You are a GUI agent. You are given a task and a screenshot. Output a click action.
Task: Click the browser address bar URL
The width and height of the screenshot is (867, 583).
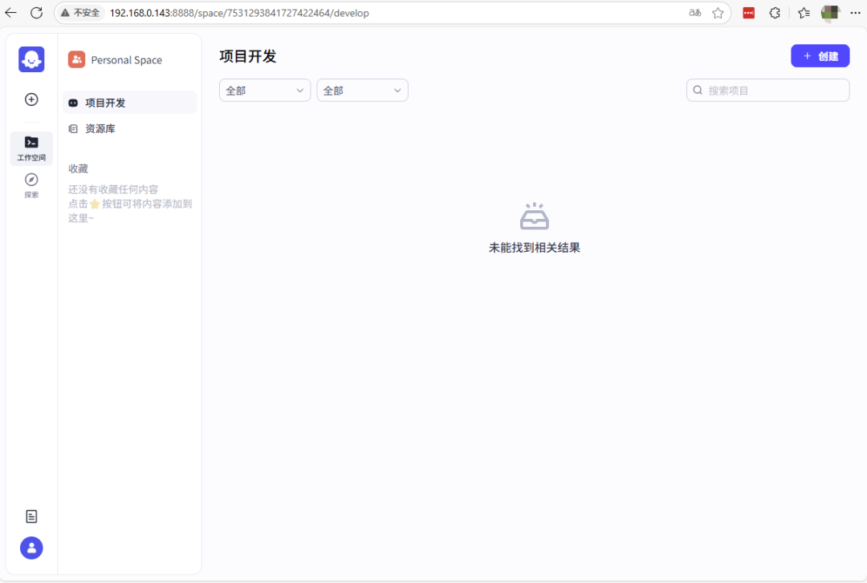point(239,13)
